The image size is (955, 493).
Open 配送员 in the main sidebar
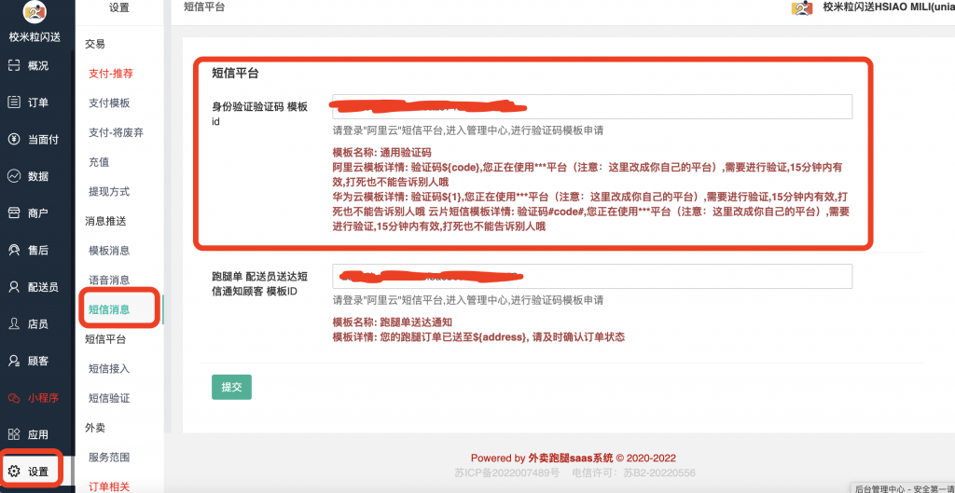pyautogui.click(x=43, y=287)
